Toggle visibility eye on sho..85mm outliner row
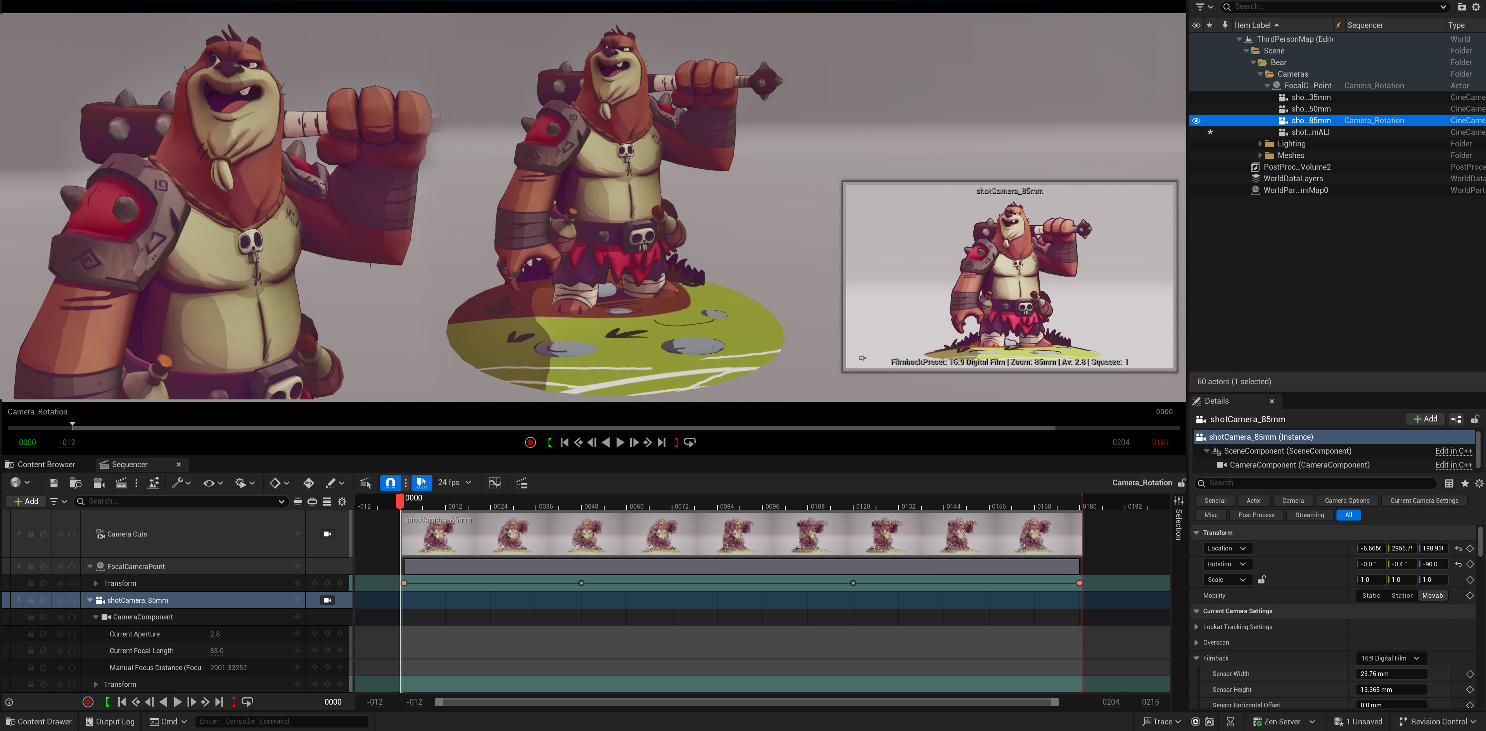Image resolution: width=1486 pixels, height=731 pixels. 1196,121
